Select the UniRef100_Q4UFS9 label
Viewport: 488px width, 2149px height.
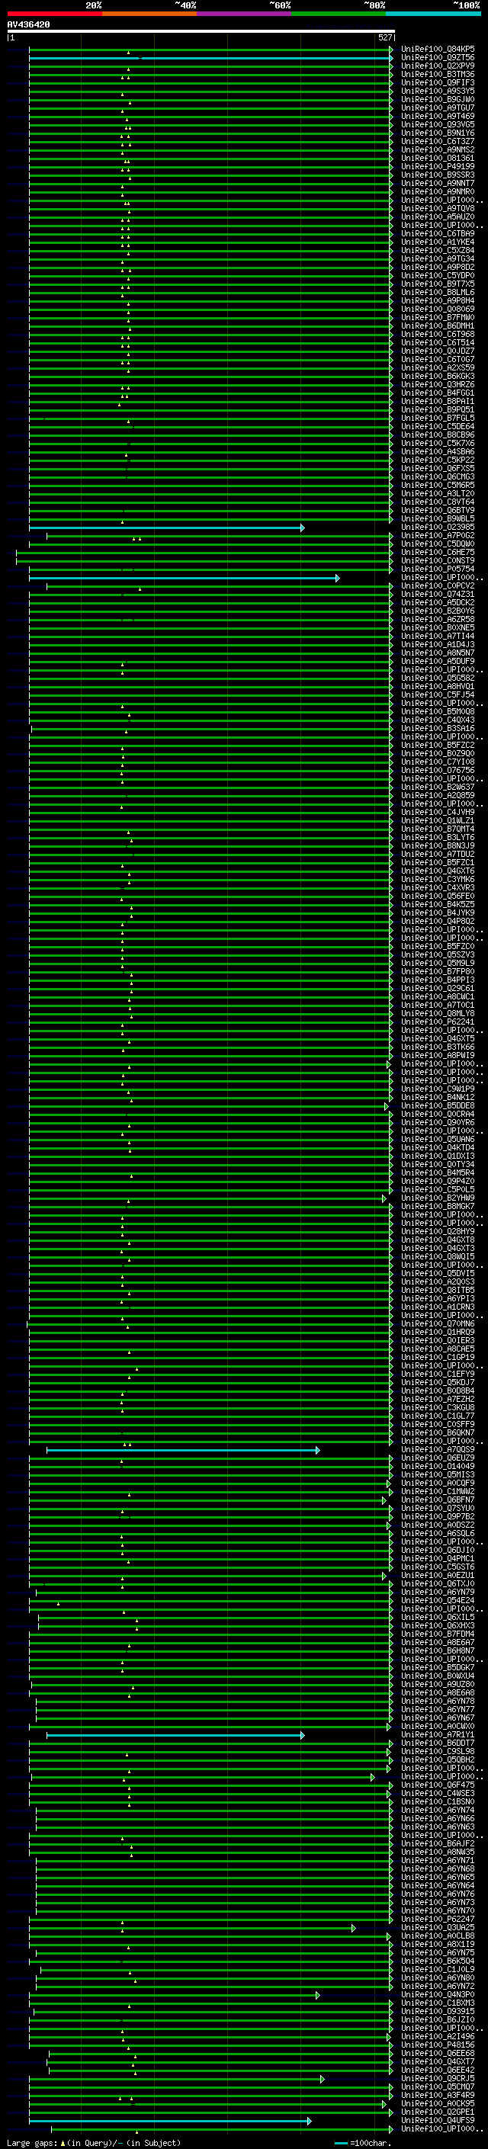(438, 2120)
